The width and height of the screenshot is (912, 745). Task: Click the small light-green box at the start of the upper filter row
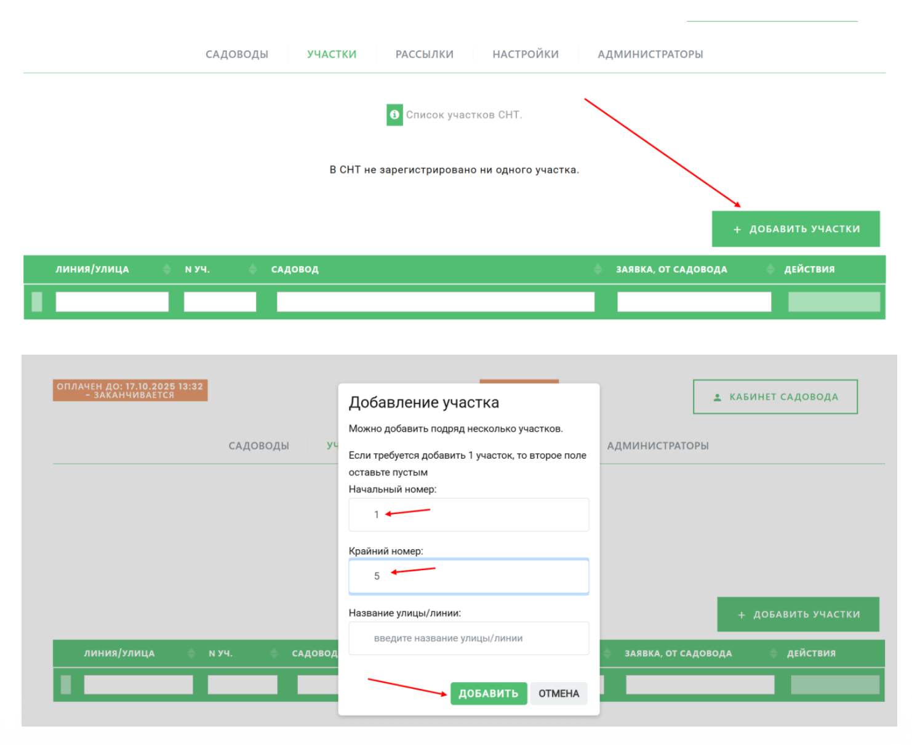click(37, 302)
